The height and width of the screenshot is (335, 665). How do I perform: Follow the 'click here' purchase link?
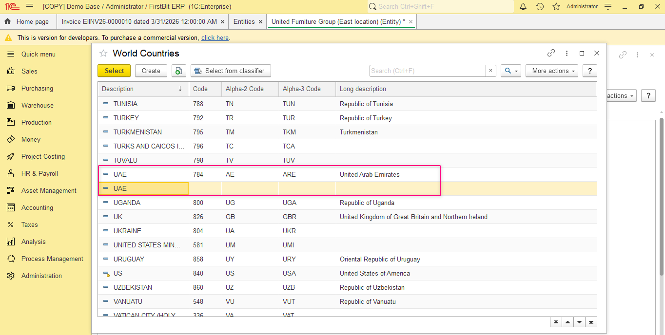click(x=215, y=37)
